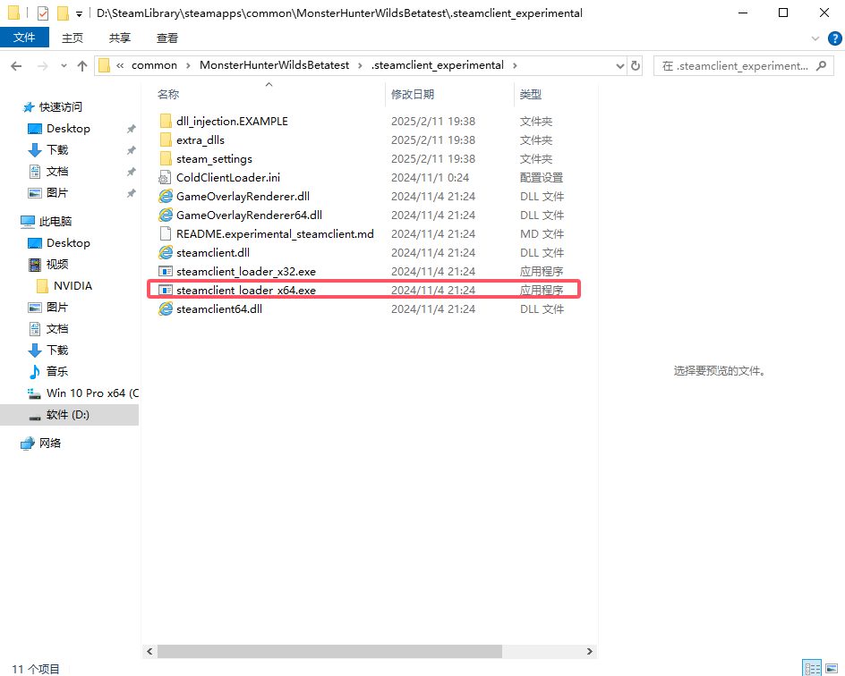Viewport: 845px width, 676px height.
Task: Switch to large icons view layout
Action: click(832, 669)
